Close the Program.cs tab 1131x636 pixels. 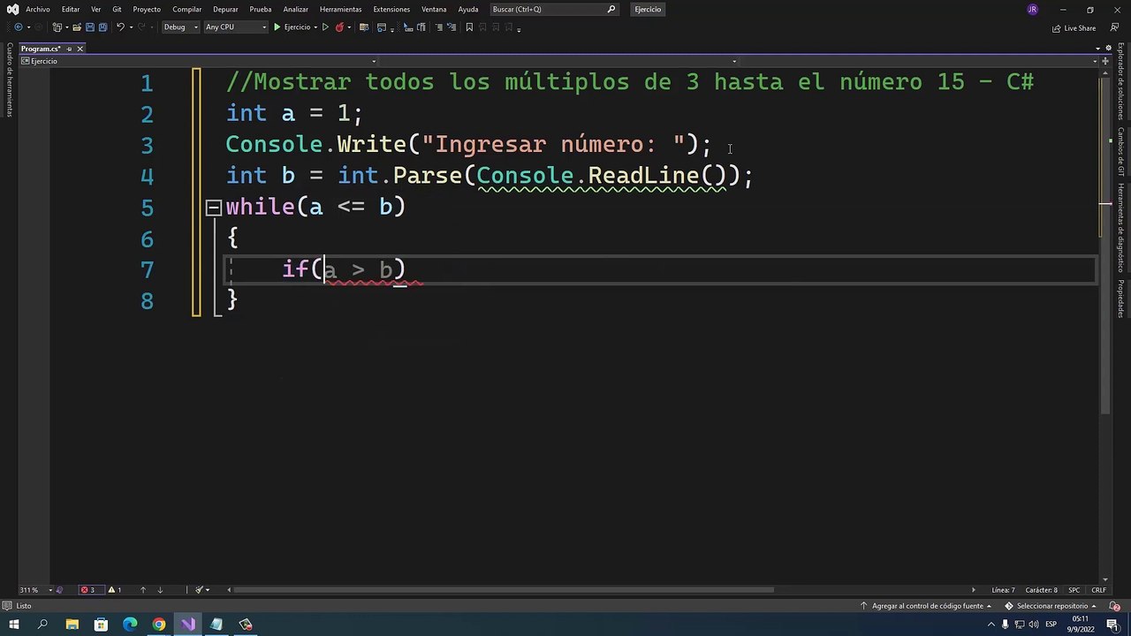80,49
